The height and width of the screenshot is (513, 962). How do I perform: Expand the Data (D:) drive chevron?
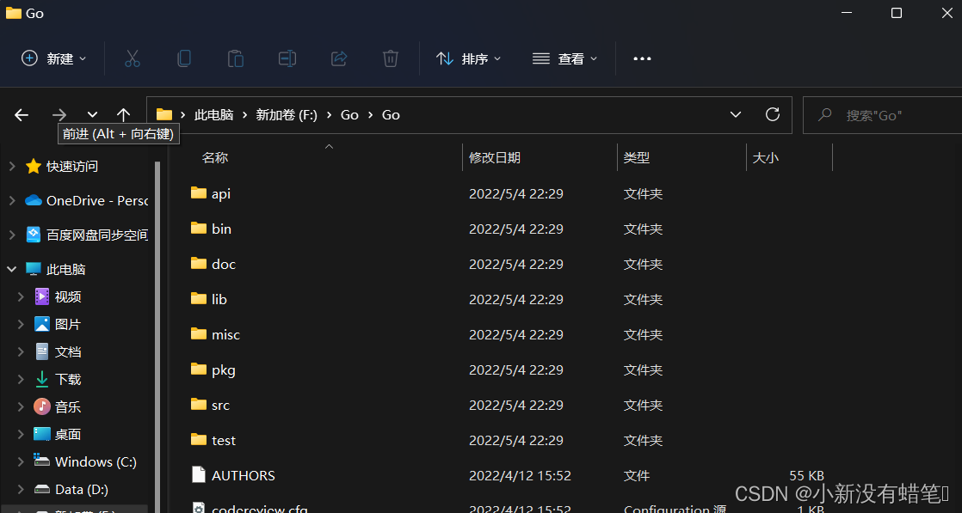pos(21,489)
